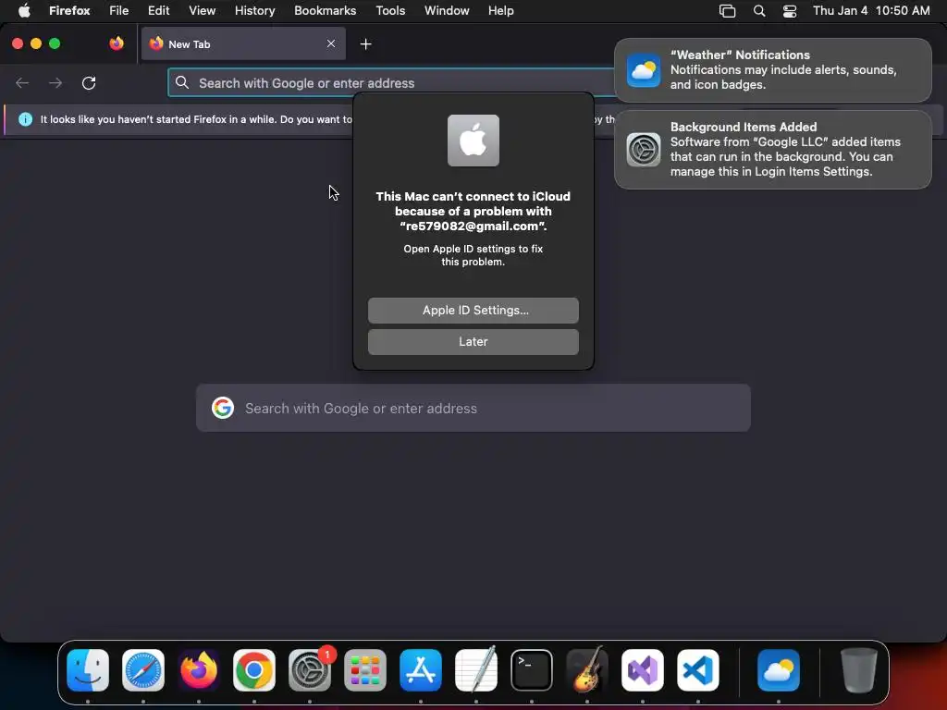Click the Apple logo in iCloud dialog
947x710 pixels.
473,141
